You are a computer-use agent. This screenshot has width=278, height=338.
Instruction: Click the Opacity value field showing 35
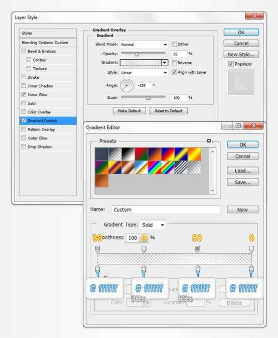[x=179, y=54]
